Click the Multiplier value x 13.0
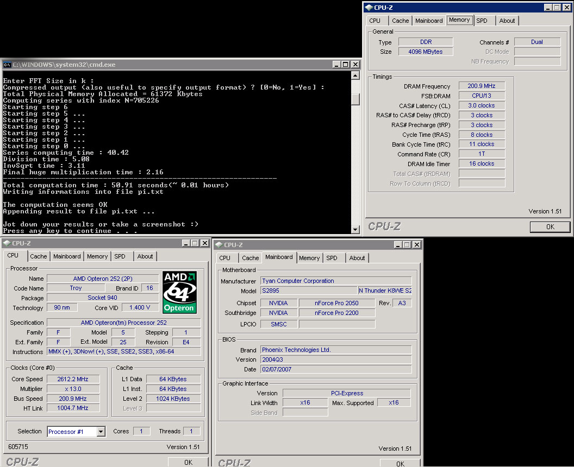This screenshot has height=467, width=574. [73, 389]
